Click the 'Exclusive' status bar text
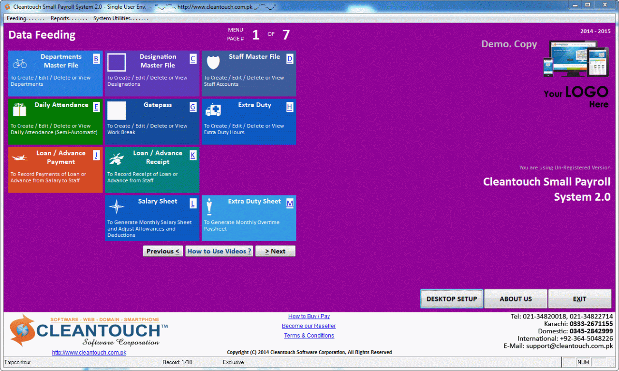The width and height of the screenshot is (619, 371). pyautogui.click(x=233, y=362)
